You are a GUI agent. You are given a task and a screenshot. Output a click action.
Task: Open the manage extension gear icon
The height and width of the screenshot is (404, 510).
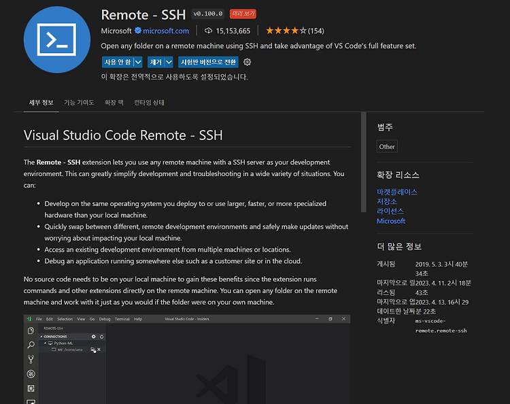click(248, 62)
